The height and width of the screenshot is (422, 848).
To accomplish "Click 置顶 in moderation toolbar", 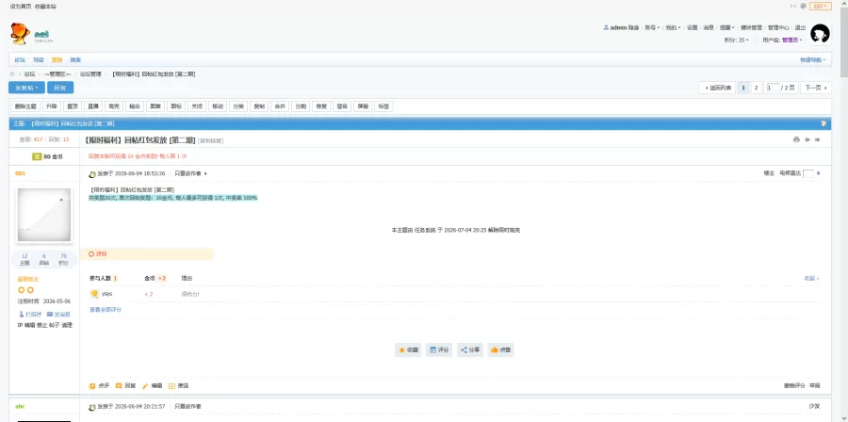I will click(x=73, y=106).
